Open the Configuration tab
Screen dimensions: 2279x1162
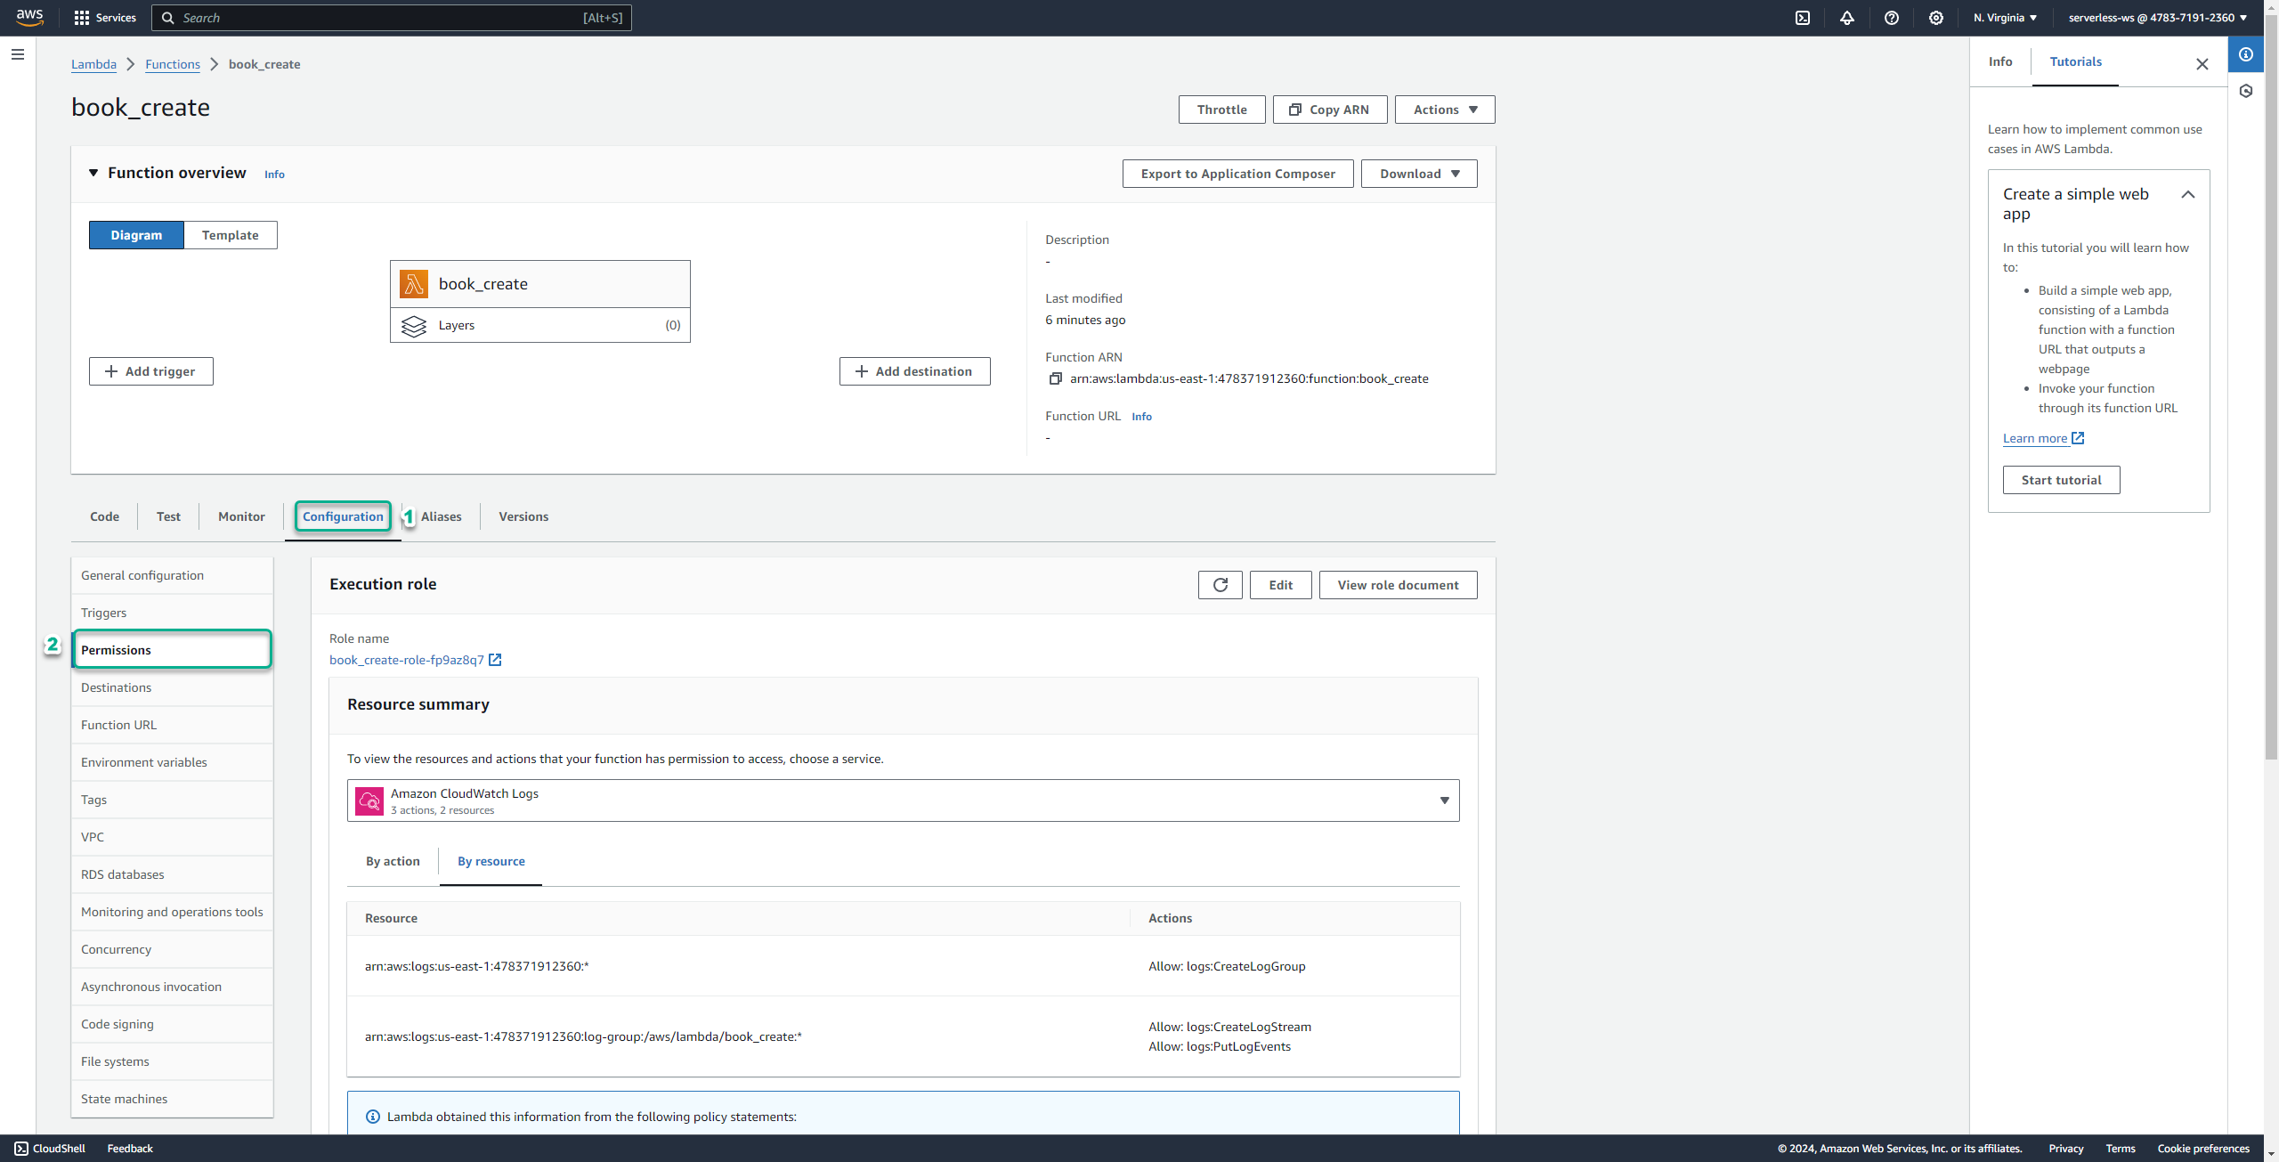(x=343, y=516)
